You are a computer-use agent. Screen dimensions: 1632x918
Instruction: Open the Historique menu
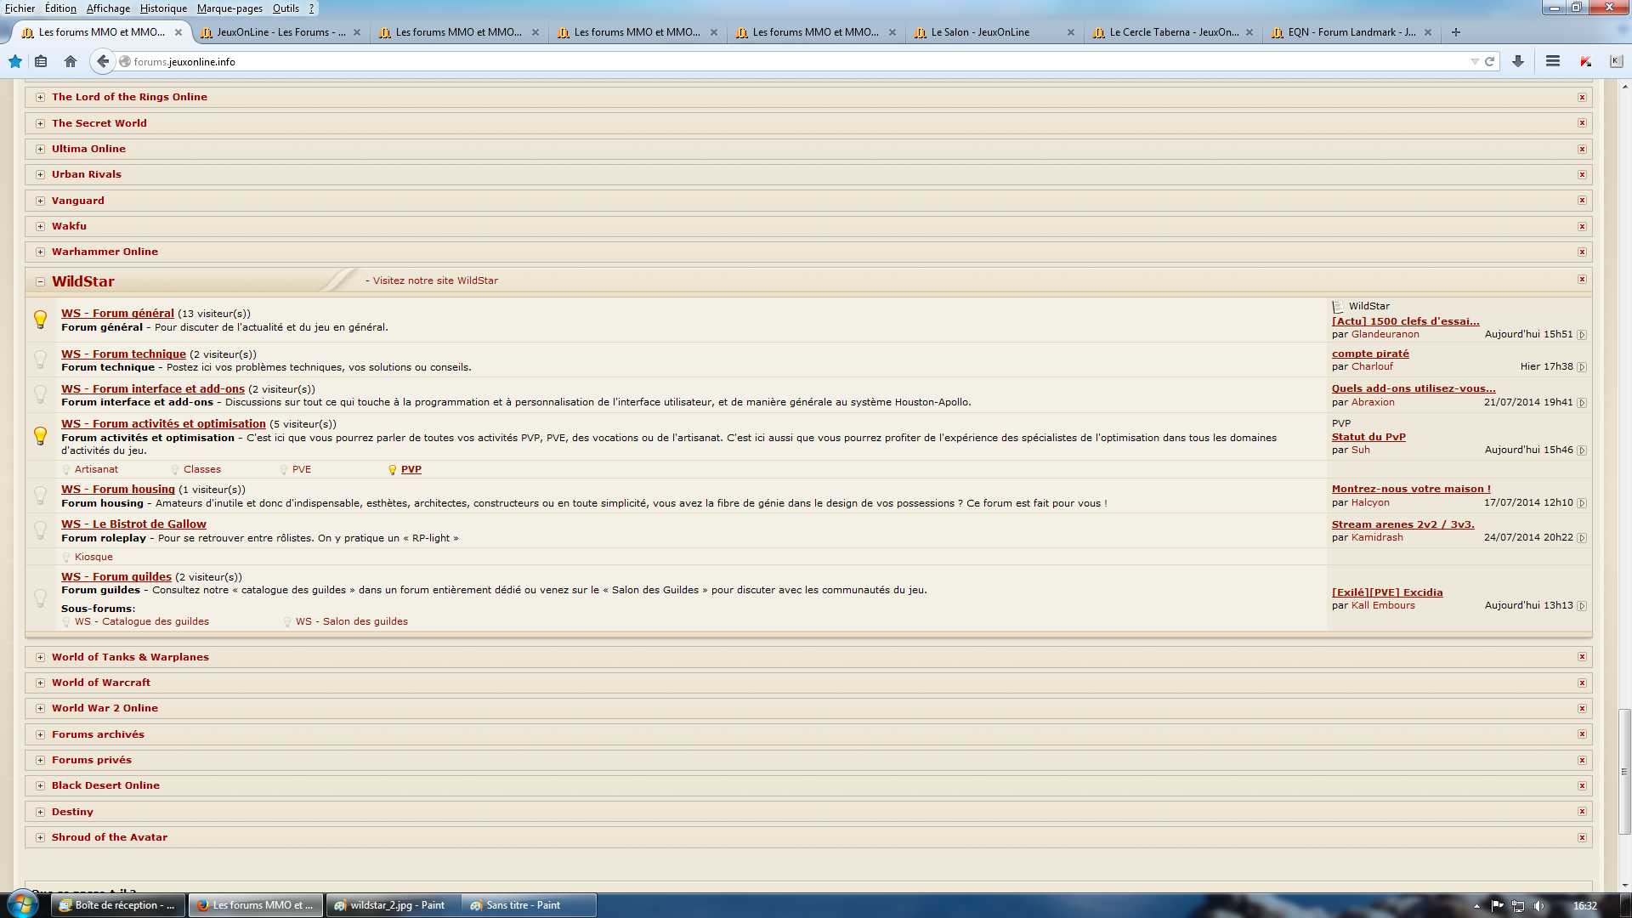tap(163, 8)
